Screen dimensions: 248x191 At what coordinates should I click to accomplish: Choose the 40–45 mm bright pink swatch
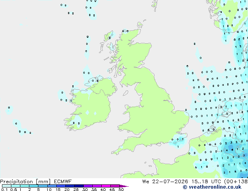(106, 186)
